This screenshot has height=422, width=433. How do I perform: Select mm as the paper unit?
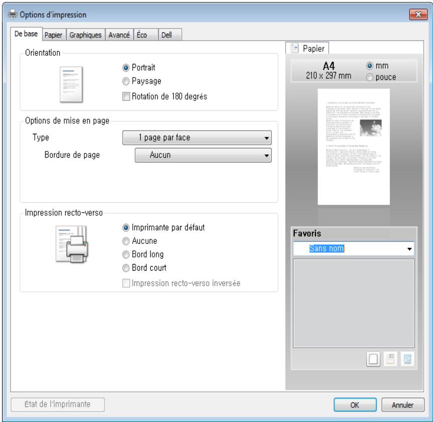(370, 66)
